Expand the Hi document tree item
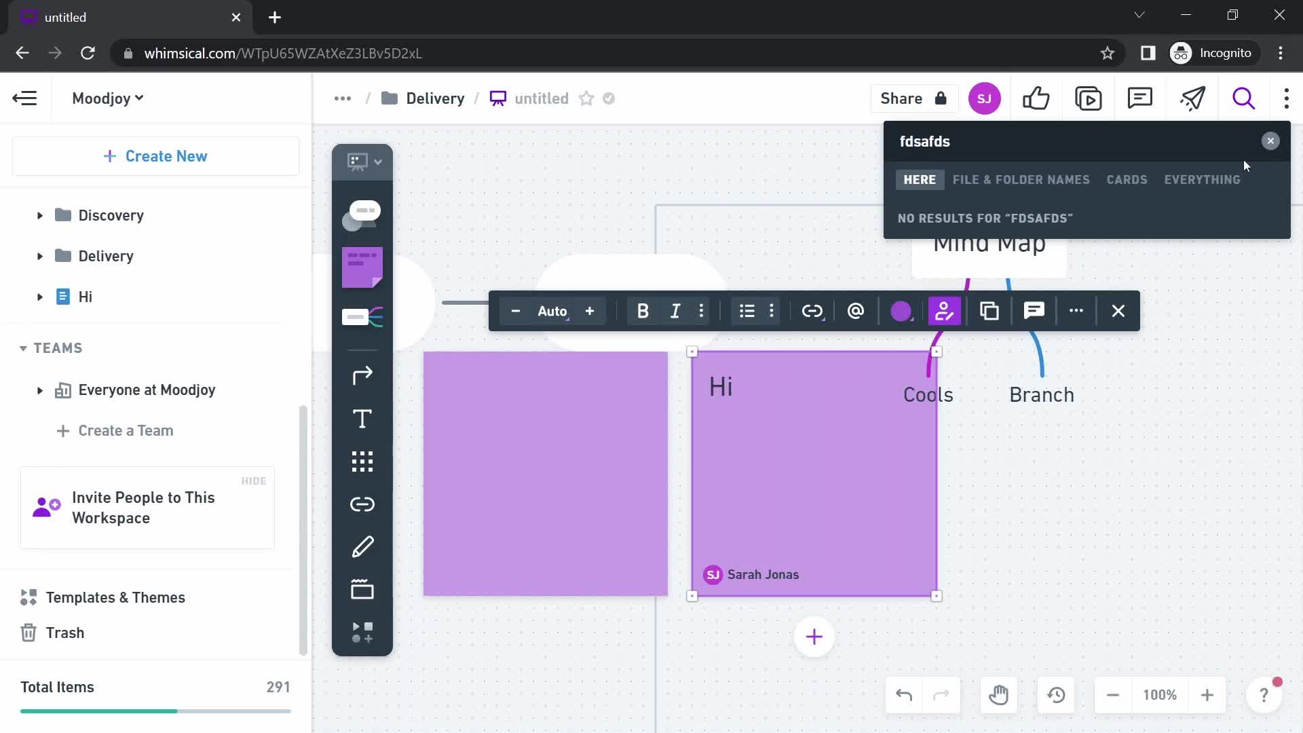 tap(40, 297)
